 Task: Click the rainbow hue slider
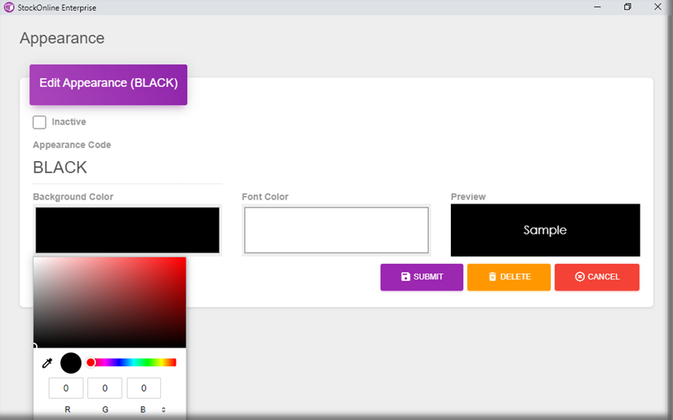133,362
